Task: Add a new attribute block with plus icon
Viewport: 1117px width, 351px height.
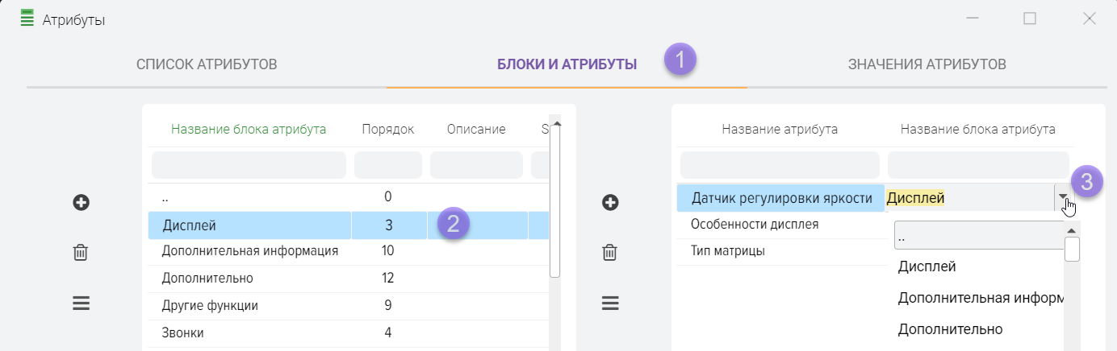Action: coord(81,203)
